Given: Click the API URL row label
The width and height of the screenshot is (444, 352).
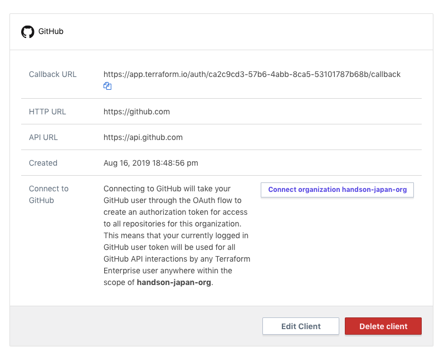Looking at the screenshot, I should click(x=43, y=137).
